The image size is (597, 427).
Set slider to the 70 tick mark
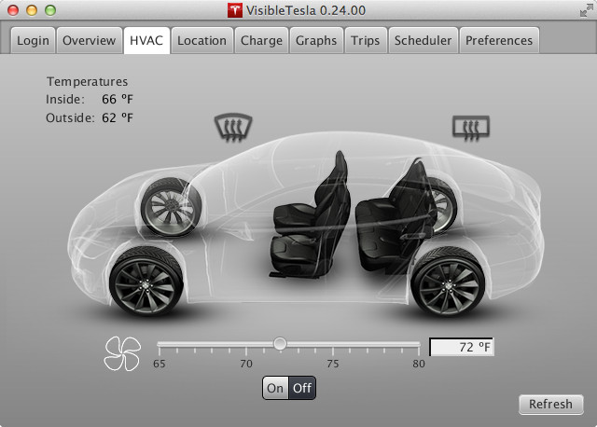pyautogui.click(x=246, y=350)
